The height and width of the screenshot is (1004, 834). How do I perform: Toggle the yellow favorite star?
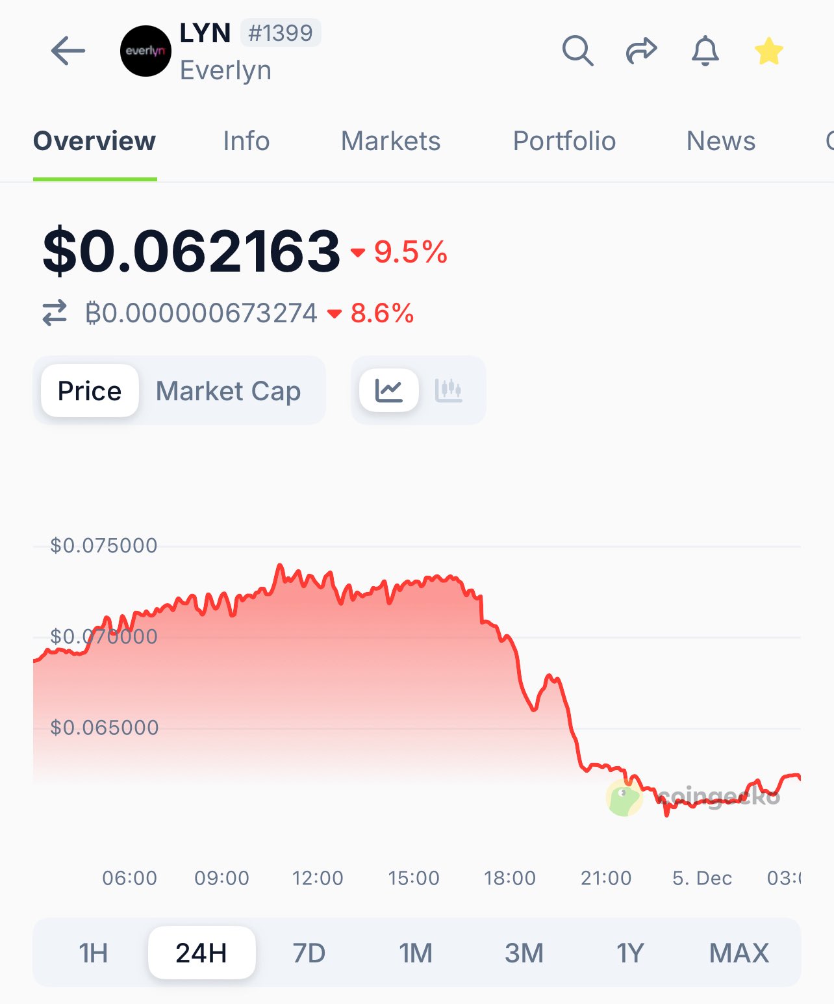768,51
